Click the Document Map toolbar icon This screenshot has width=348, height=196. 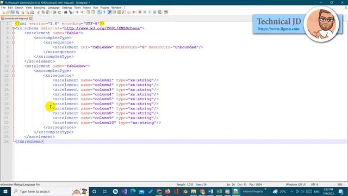click(x=119, y=12)
